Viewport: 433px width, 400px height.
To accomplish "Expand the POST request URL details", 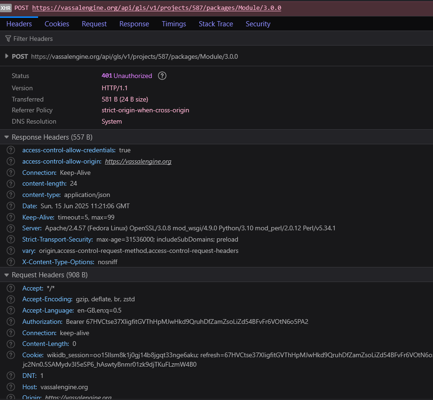I will [7, 56].
